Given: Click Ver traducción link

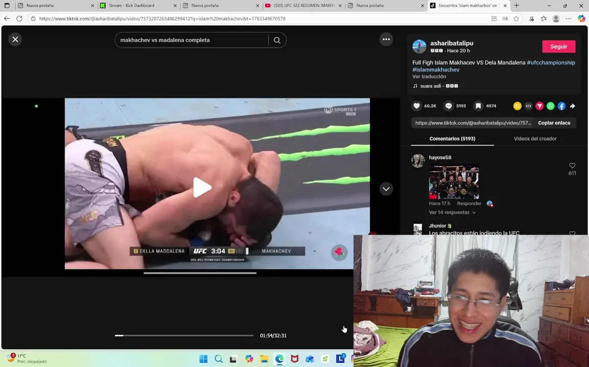Looking at the screenshot, I should point(429,76).
